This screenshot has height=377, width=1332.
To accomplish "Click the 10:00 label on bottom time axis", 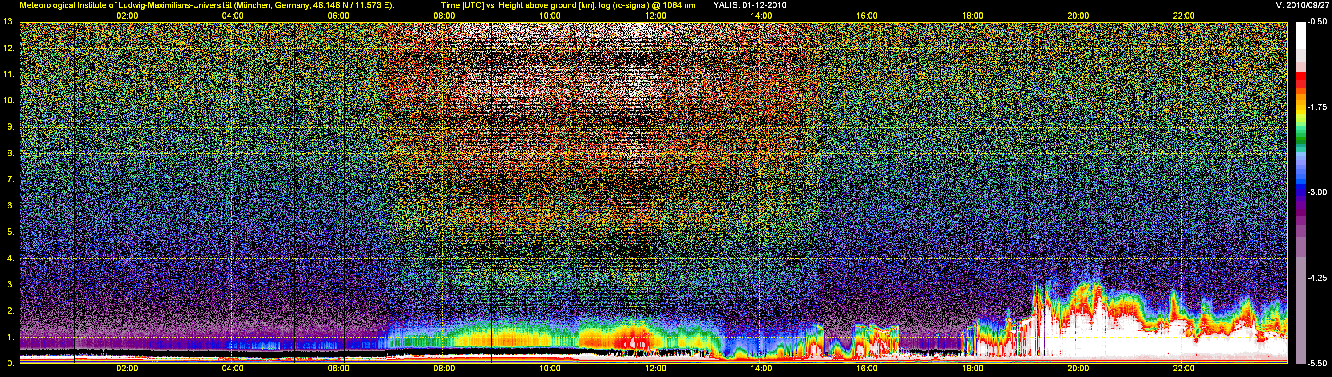I will point(550,369).
